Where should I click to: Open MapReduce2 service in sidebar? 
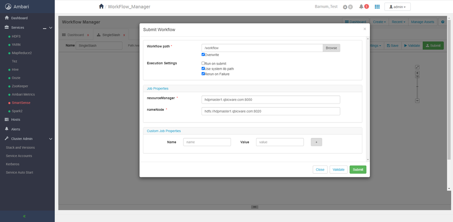(x=22, y=53)
